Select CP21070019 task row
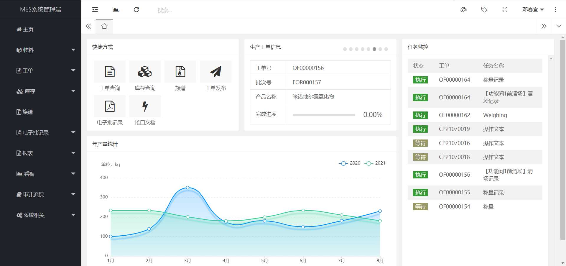 [475, 129]
